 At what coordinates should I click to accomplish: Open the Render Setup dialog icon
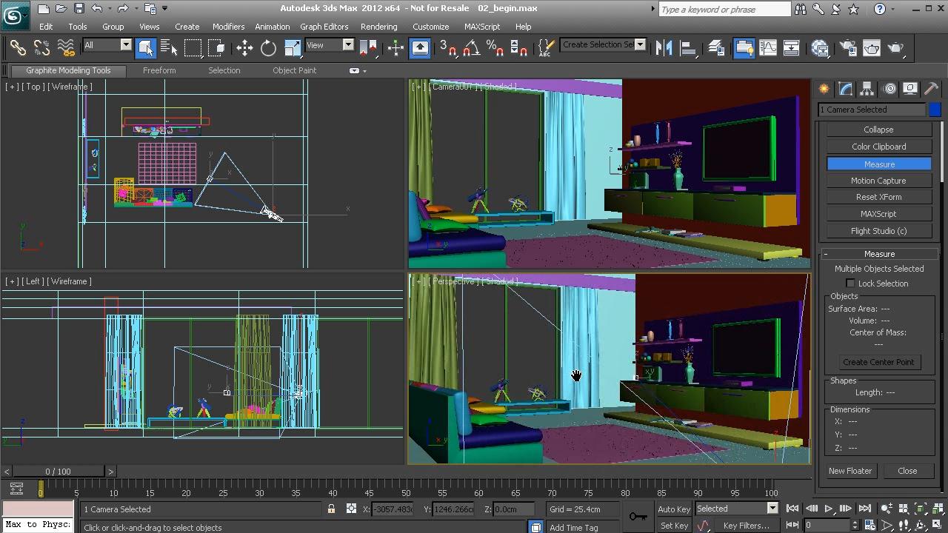848,48
